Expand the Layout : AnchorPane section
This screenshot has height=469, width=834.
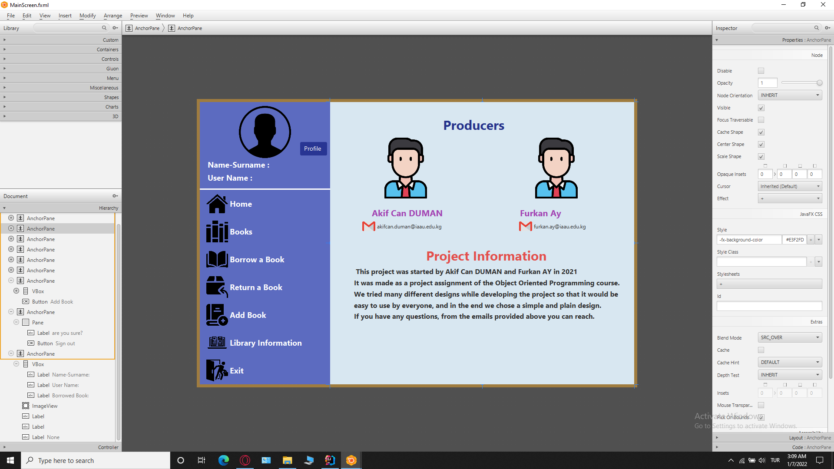[x=773, y=437]
